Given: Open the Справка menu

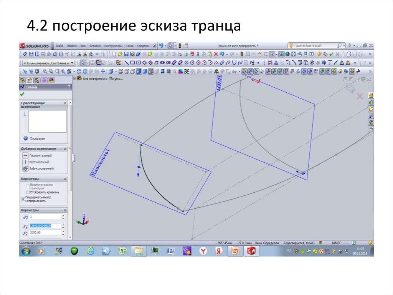Looking at the screenshot, I should pos(143,46).
